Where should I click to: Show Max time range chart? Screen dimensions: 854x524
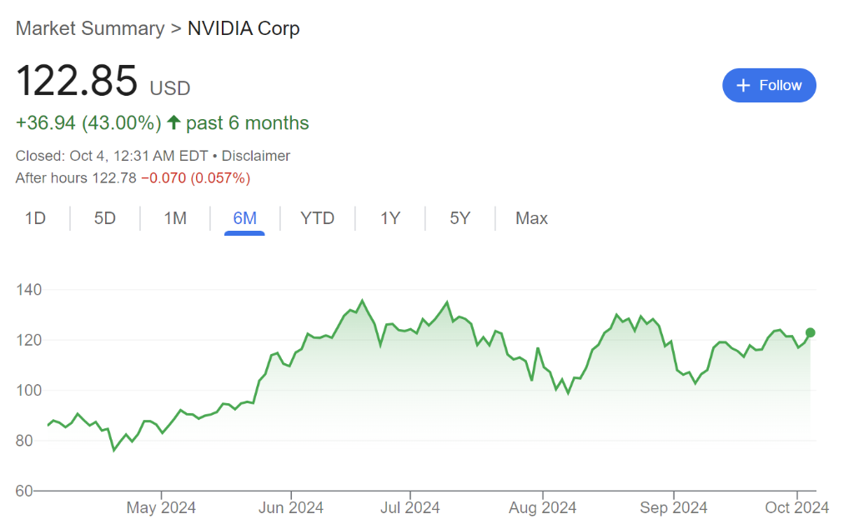click(531, 218)
